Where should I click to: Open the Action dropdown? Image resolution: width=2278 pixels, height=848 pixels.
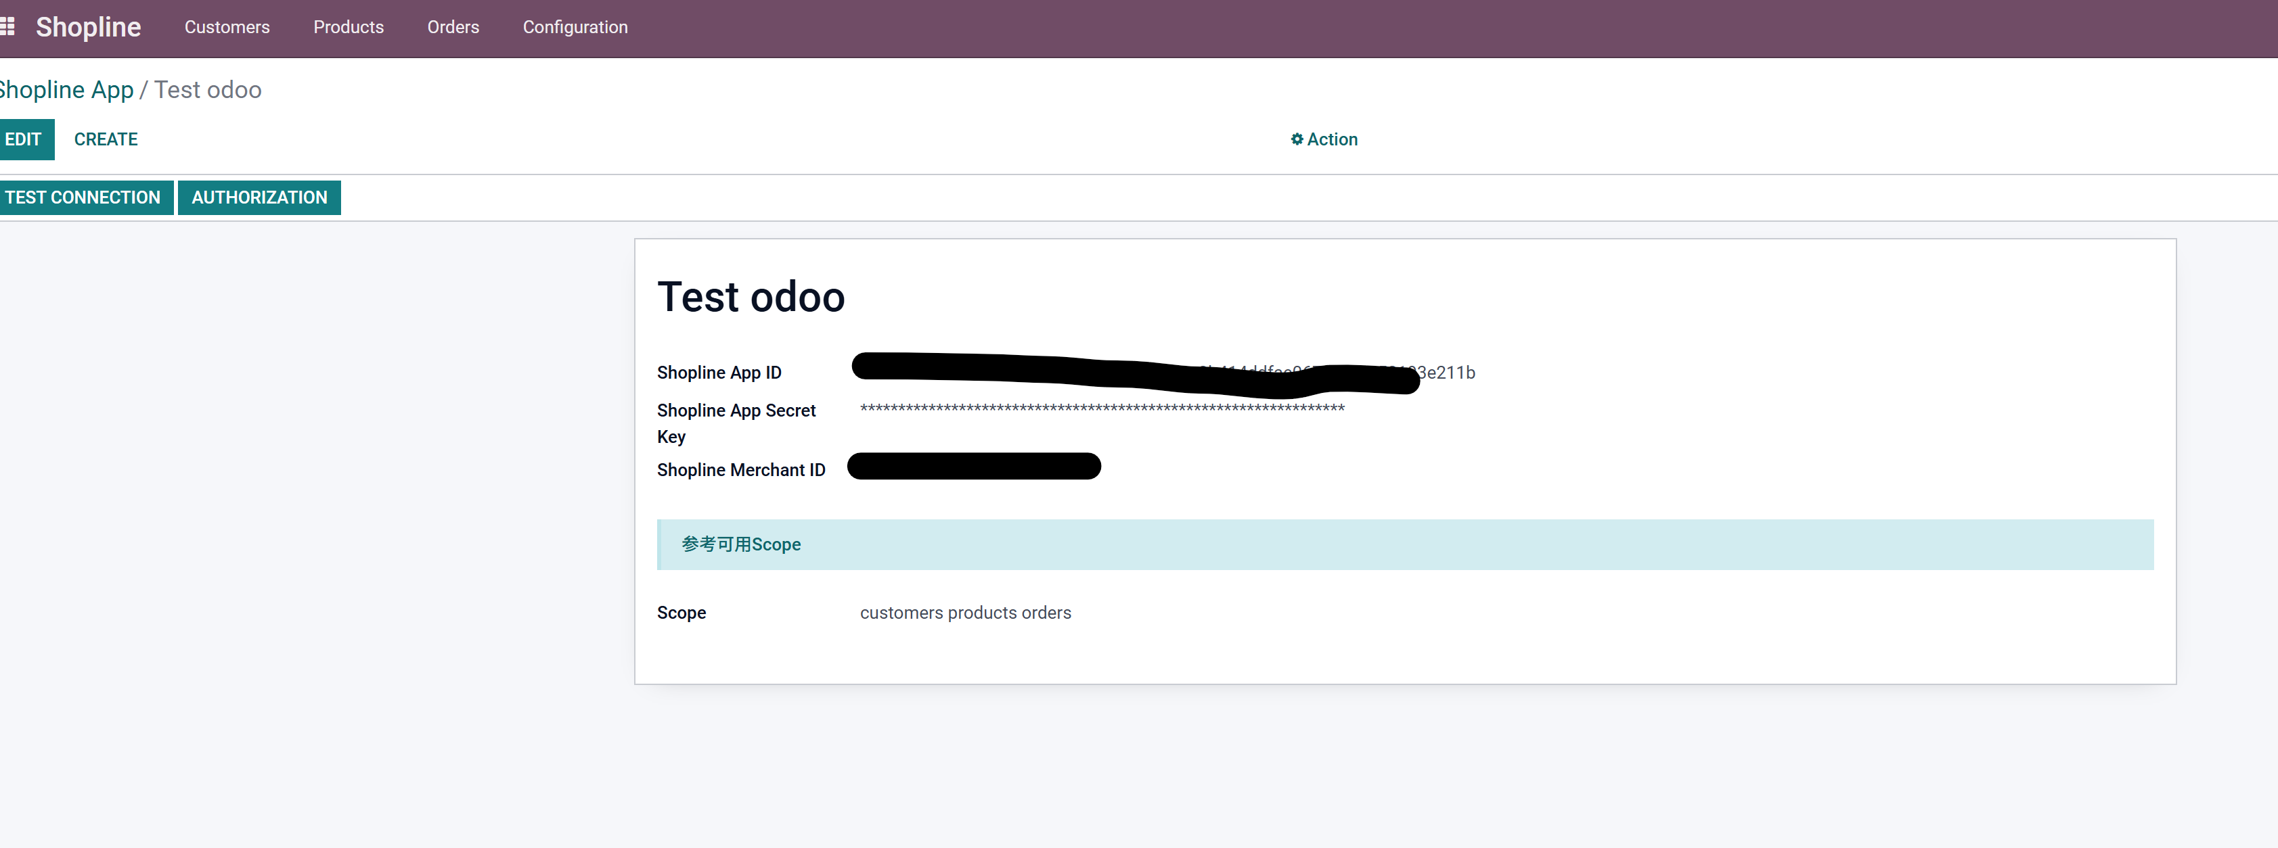1331,139
